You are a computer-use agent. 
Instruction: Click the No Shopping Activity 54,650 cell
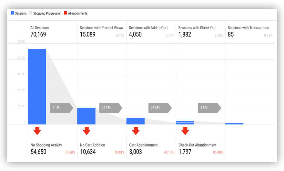pyautogui.click(x=53, y=149)
